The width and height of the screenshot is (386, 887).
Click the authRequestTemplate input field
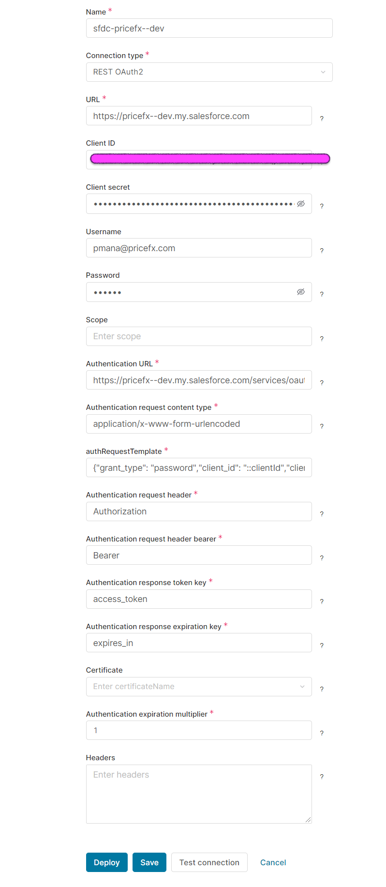coord(199,467)
